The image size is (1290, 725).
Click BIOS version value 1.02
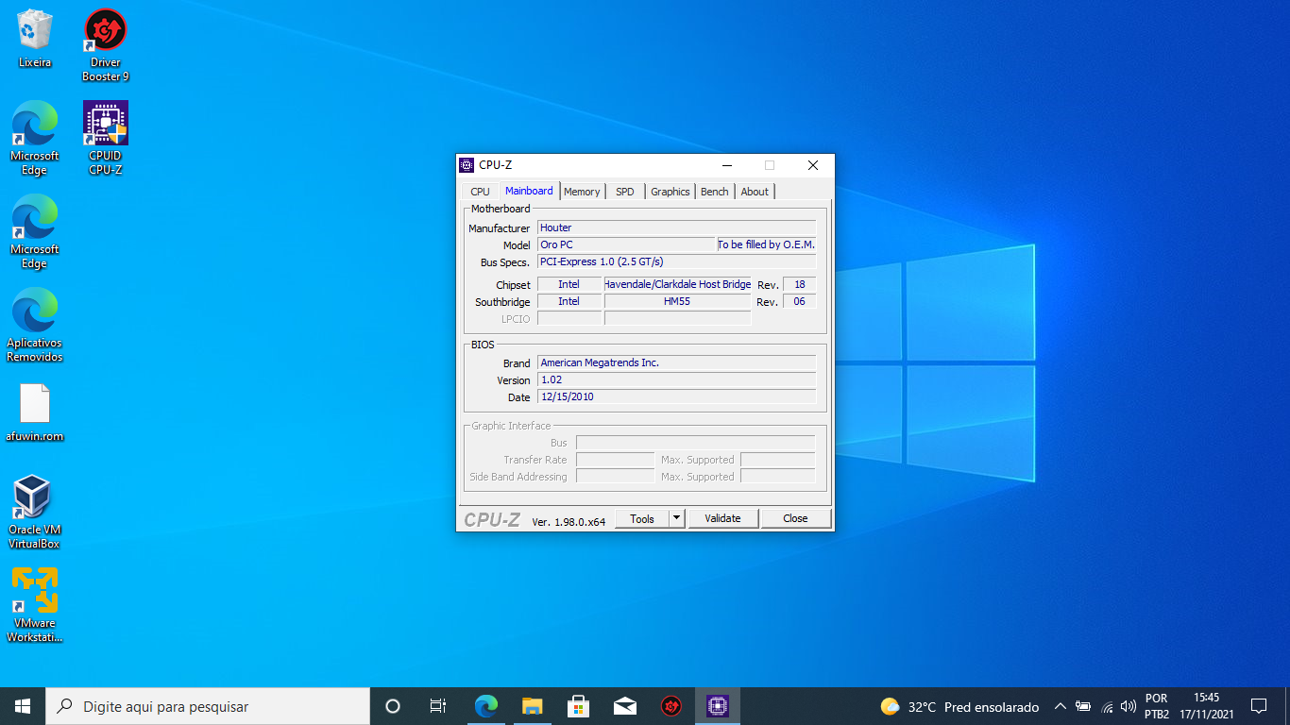676,379
